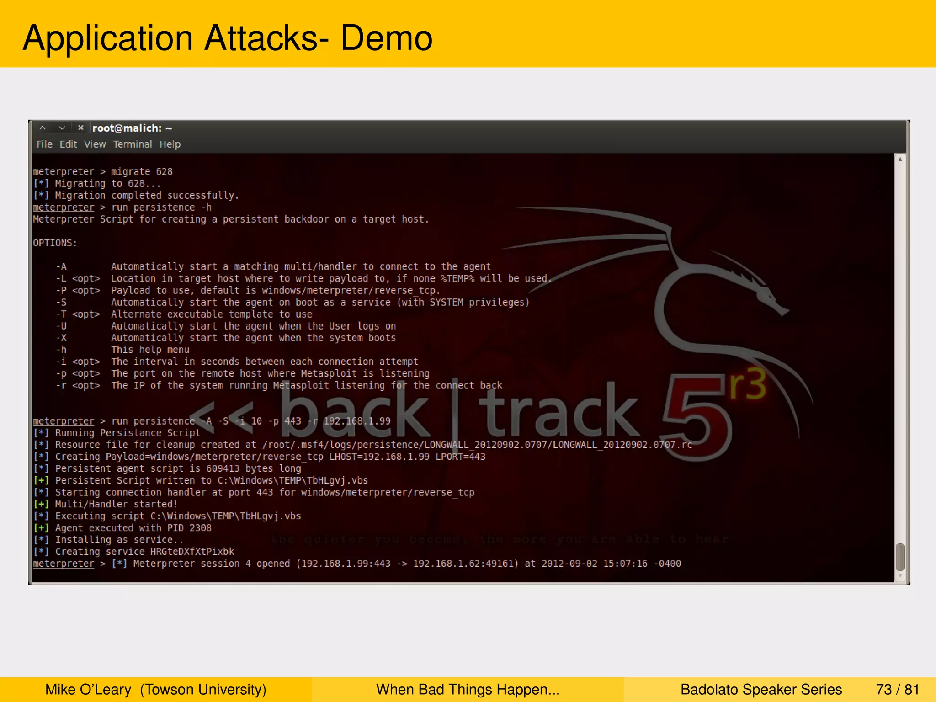The image size is (936, 702).
Task: Click 'Migration completed successfully.' line
Action: (x=136, y=196)
